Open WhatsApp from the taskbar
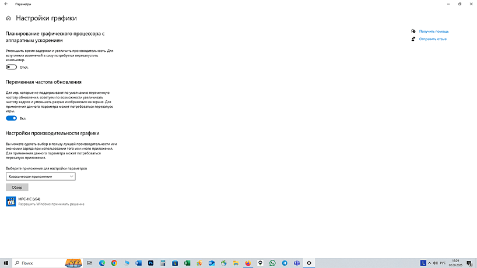 coord(272,263)
